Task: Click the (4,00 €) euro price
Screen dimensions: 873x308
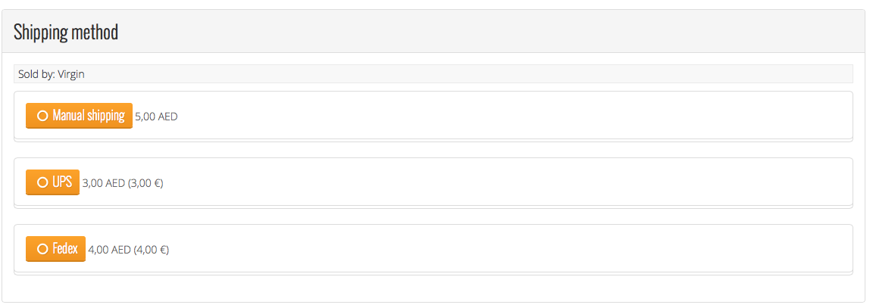Action: (152, 250)
